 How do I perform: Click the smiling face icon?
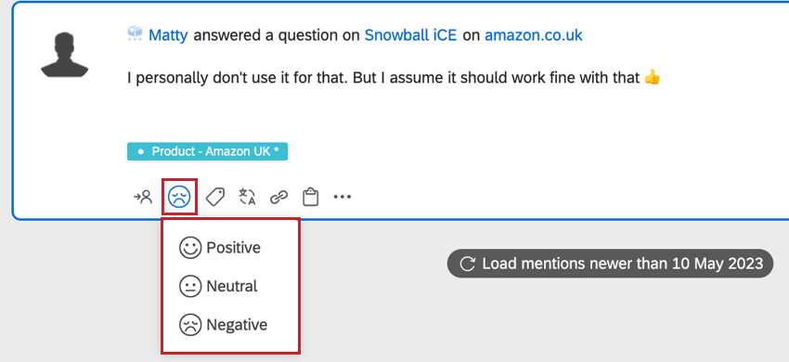point(190,248)
